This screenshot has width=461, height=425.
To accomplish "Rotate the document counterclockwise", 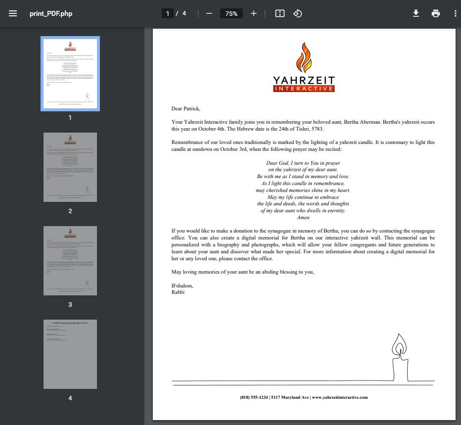I will click(298, 13).
